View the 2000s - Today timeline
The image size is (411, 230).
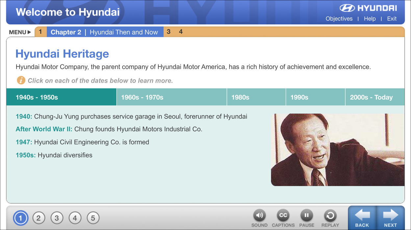[x=375, y=97]
